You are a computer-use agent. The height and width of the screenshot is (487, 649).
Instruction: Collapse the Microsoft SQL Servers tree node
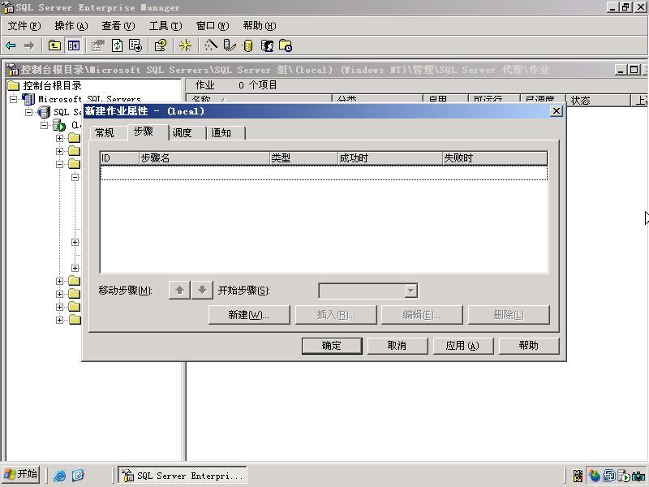click(x=14, y=99)
